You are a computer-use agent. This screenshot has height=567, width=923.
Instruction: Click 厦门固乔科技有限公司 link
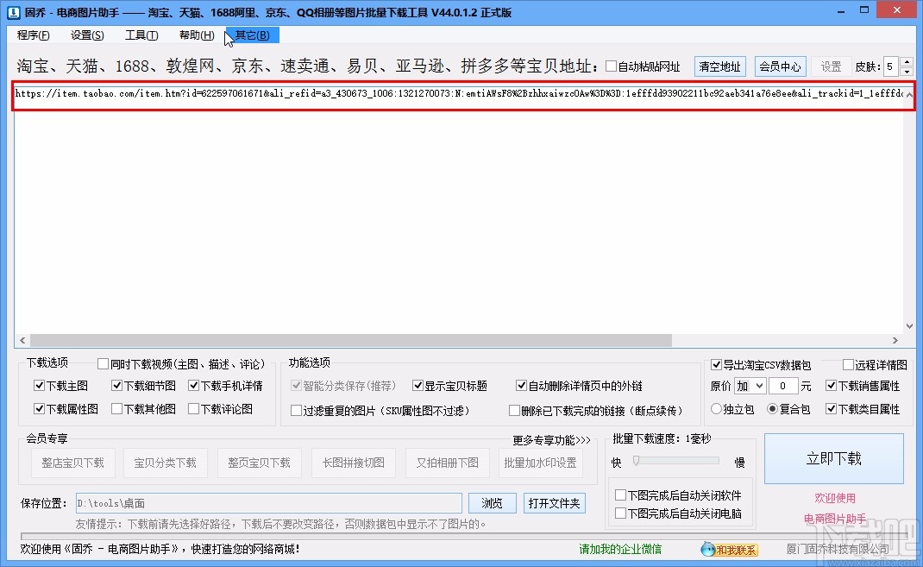coord(838,550)
